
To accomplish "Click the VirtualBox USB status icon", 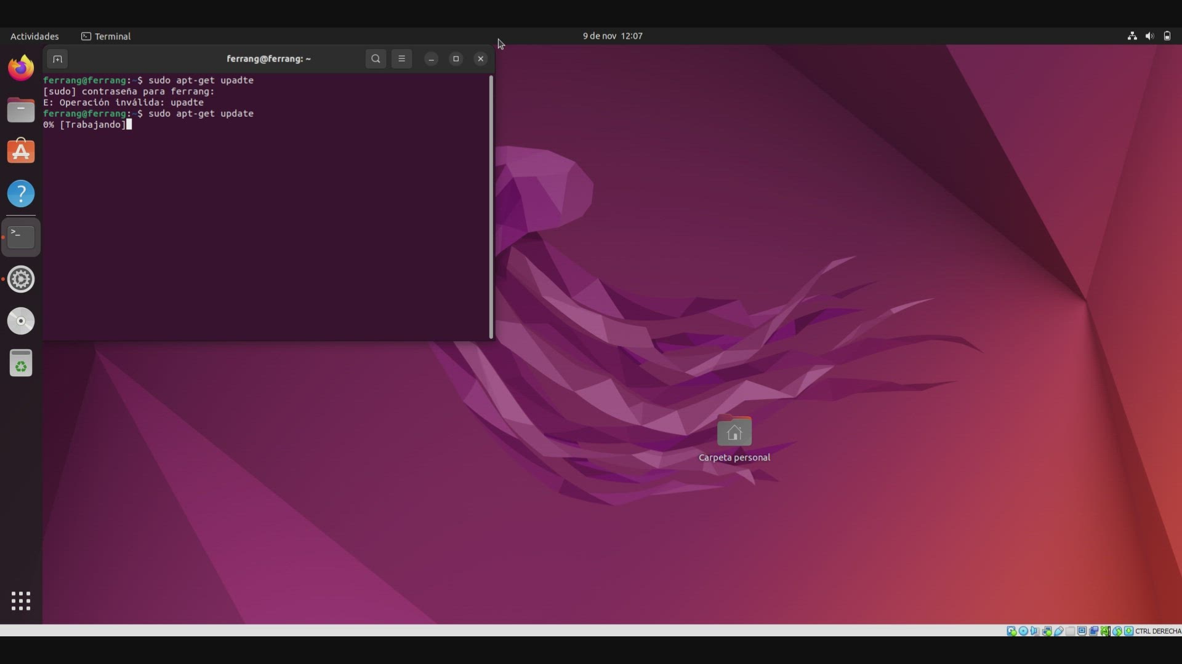I will tap(1059, 631).
